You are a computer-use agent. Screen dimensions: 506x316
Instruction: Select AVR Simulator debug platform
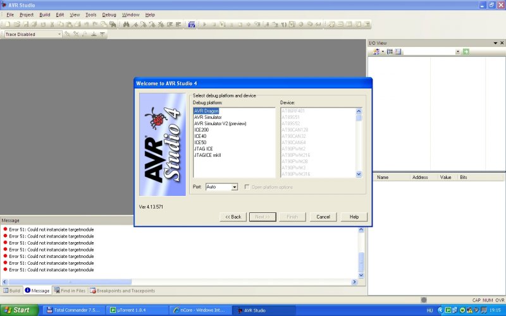coord(208,117)
